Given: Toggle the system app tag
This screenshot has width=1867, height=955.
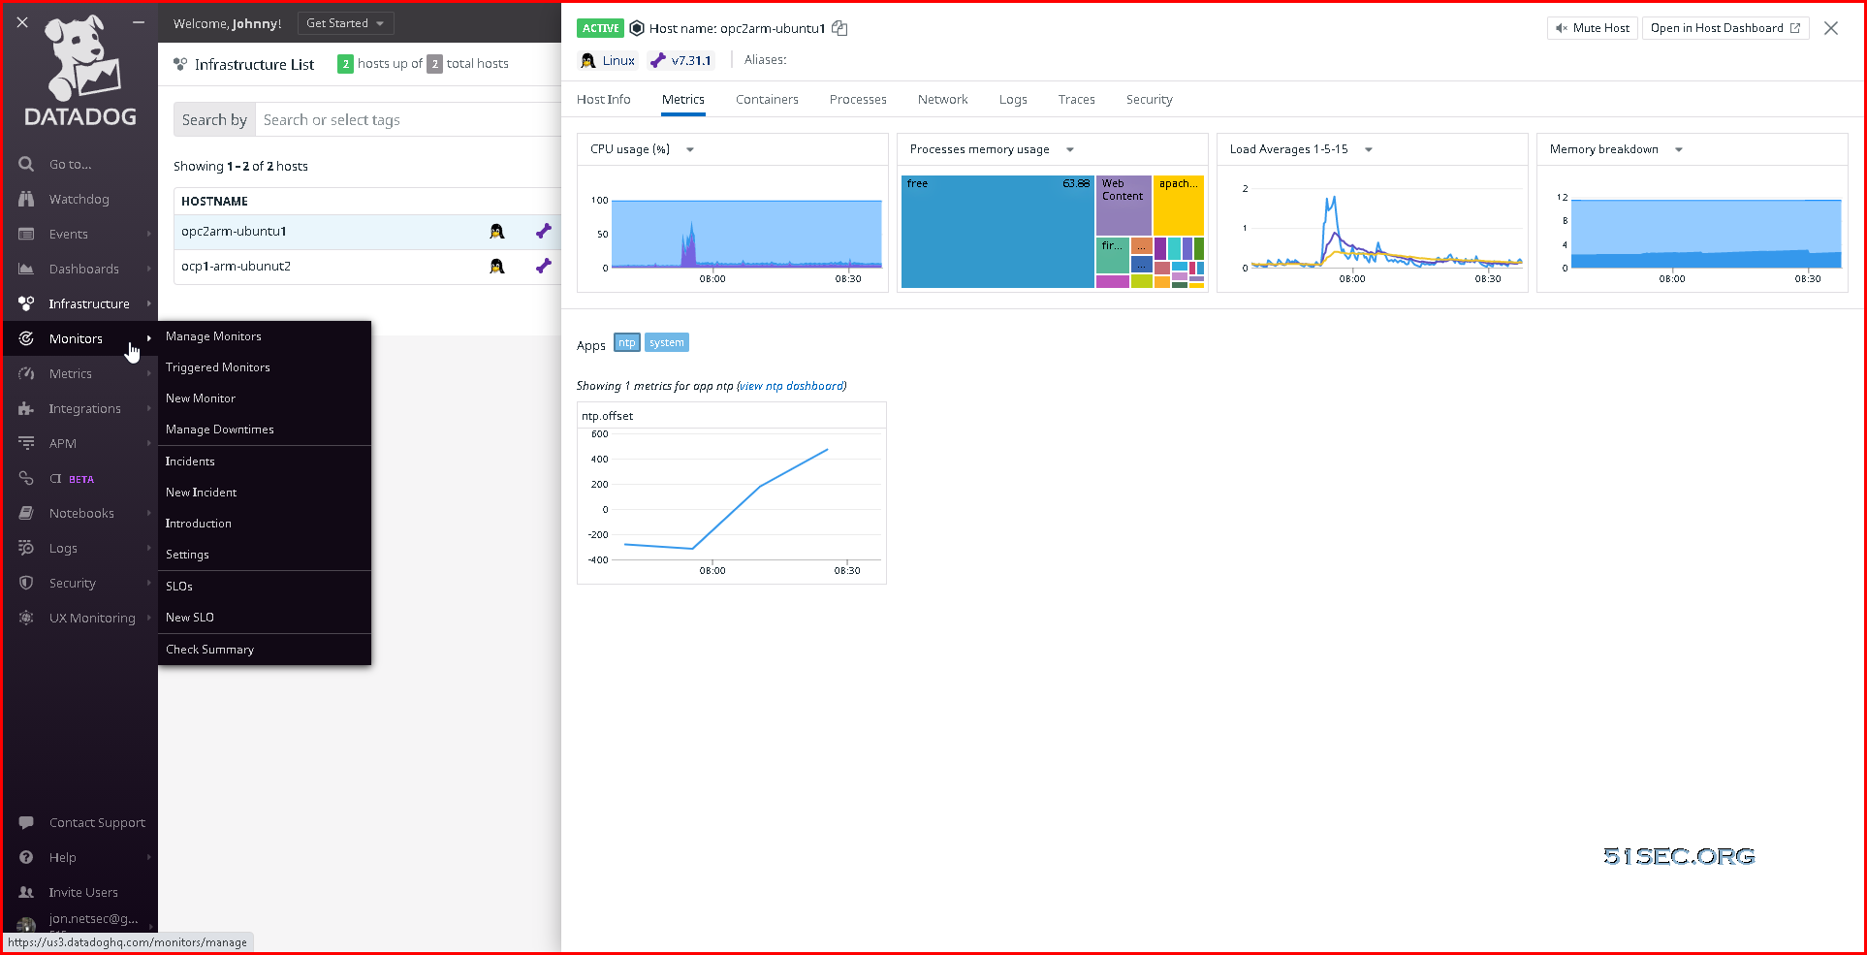Looking at the screenshot, I should (667, 343).
